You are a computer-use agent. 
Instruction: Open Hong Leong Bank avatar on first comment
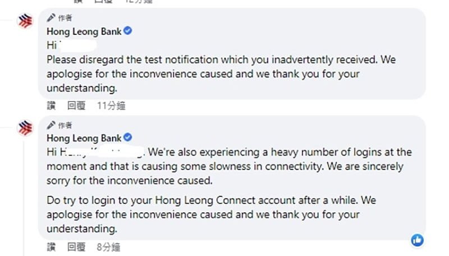pyautogui.click(x=25, y=21)
